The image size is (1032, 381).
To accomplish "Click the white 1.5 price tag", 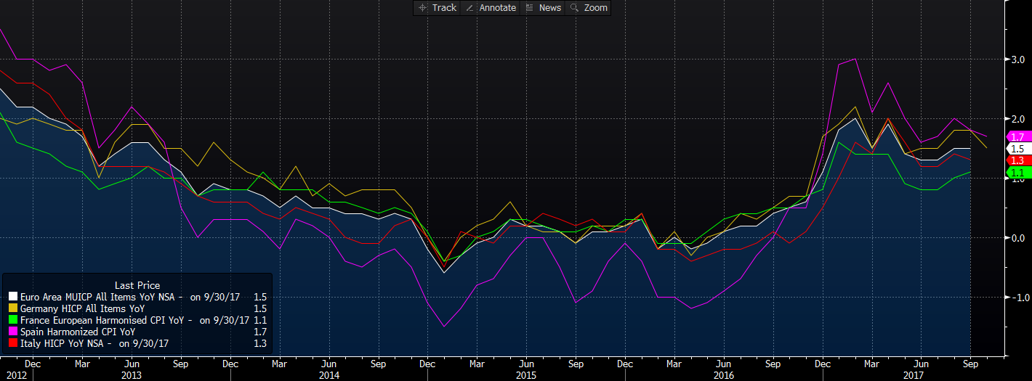I will (x=1017, y=149).
